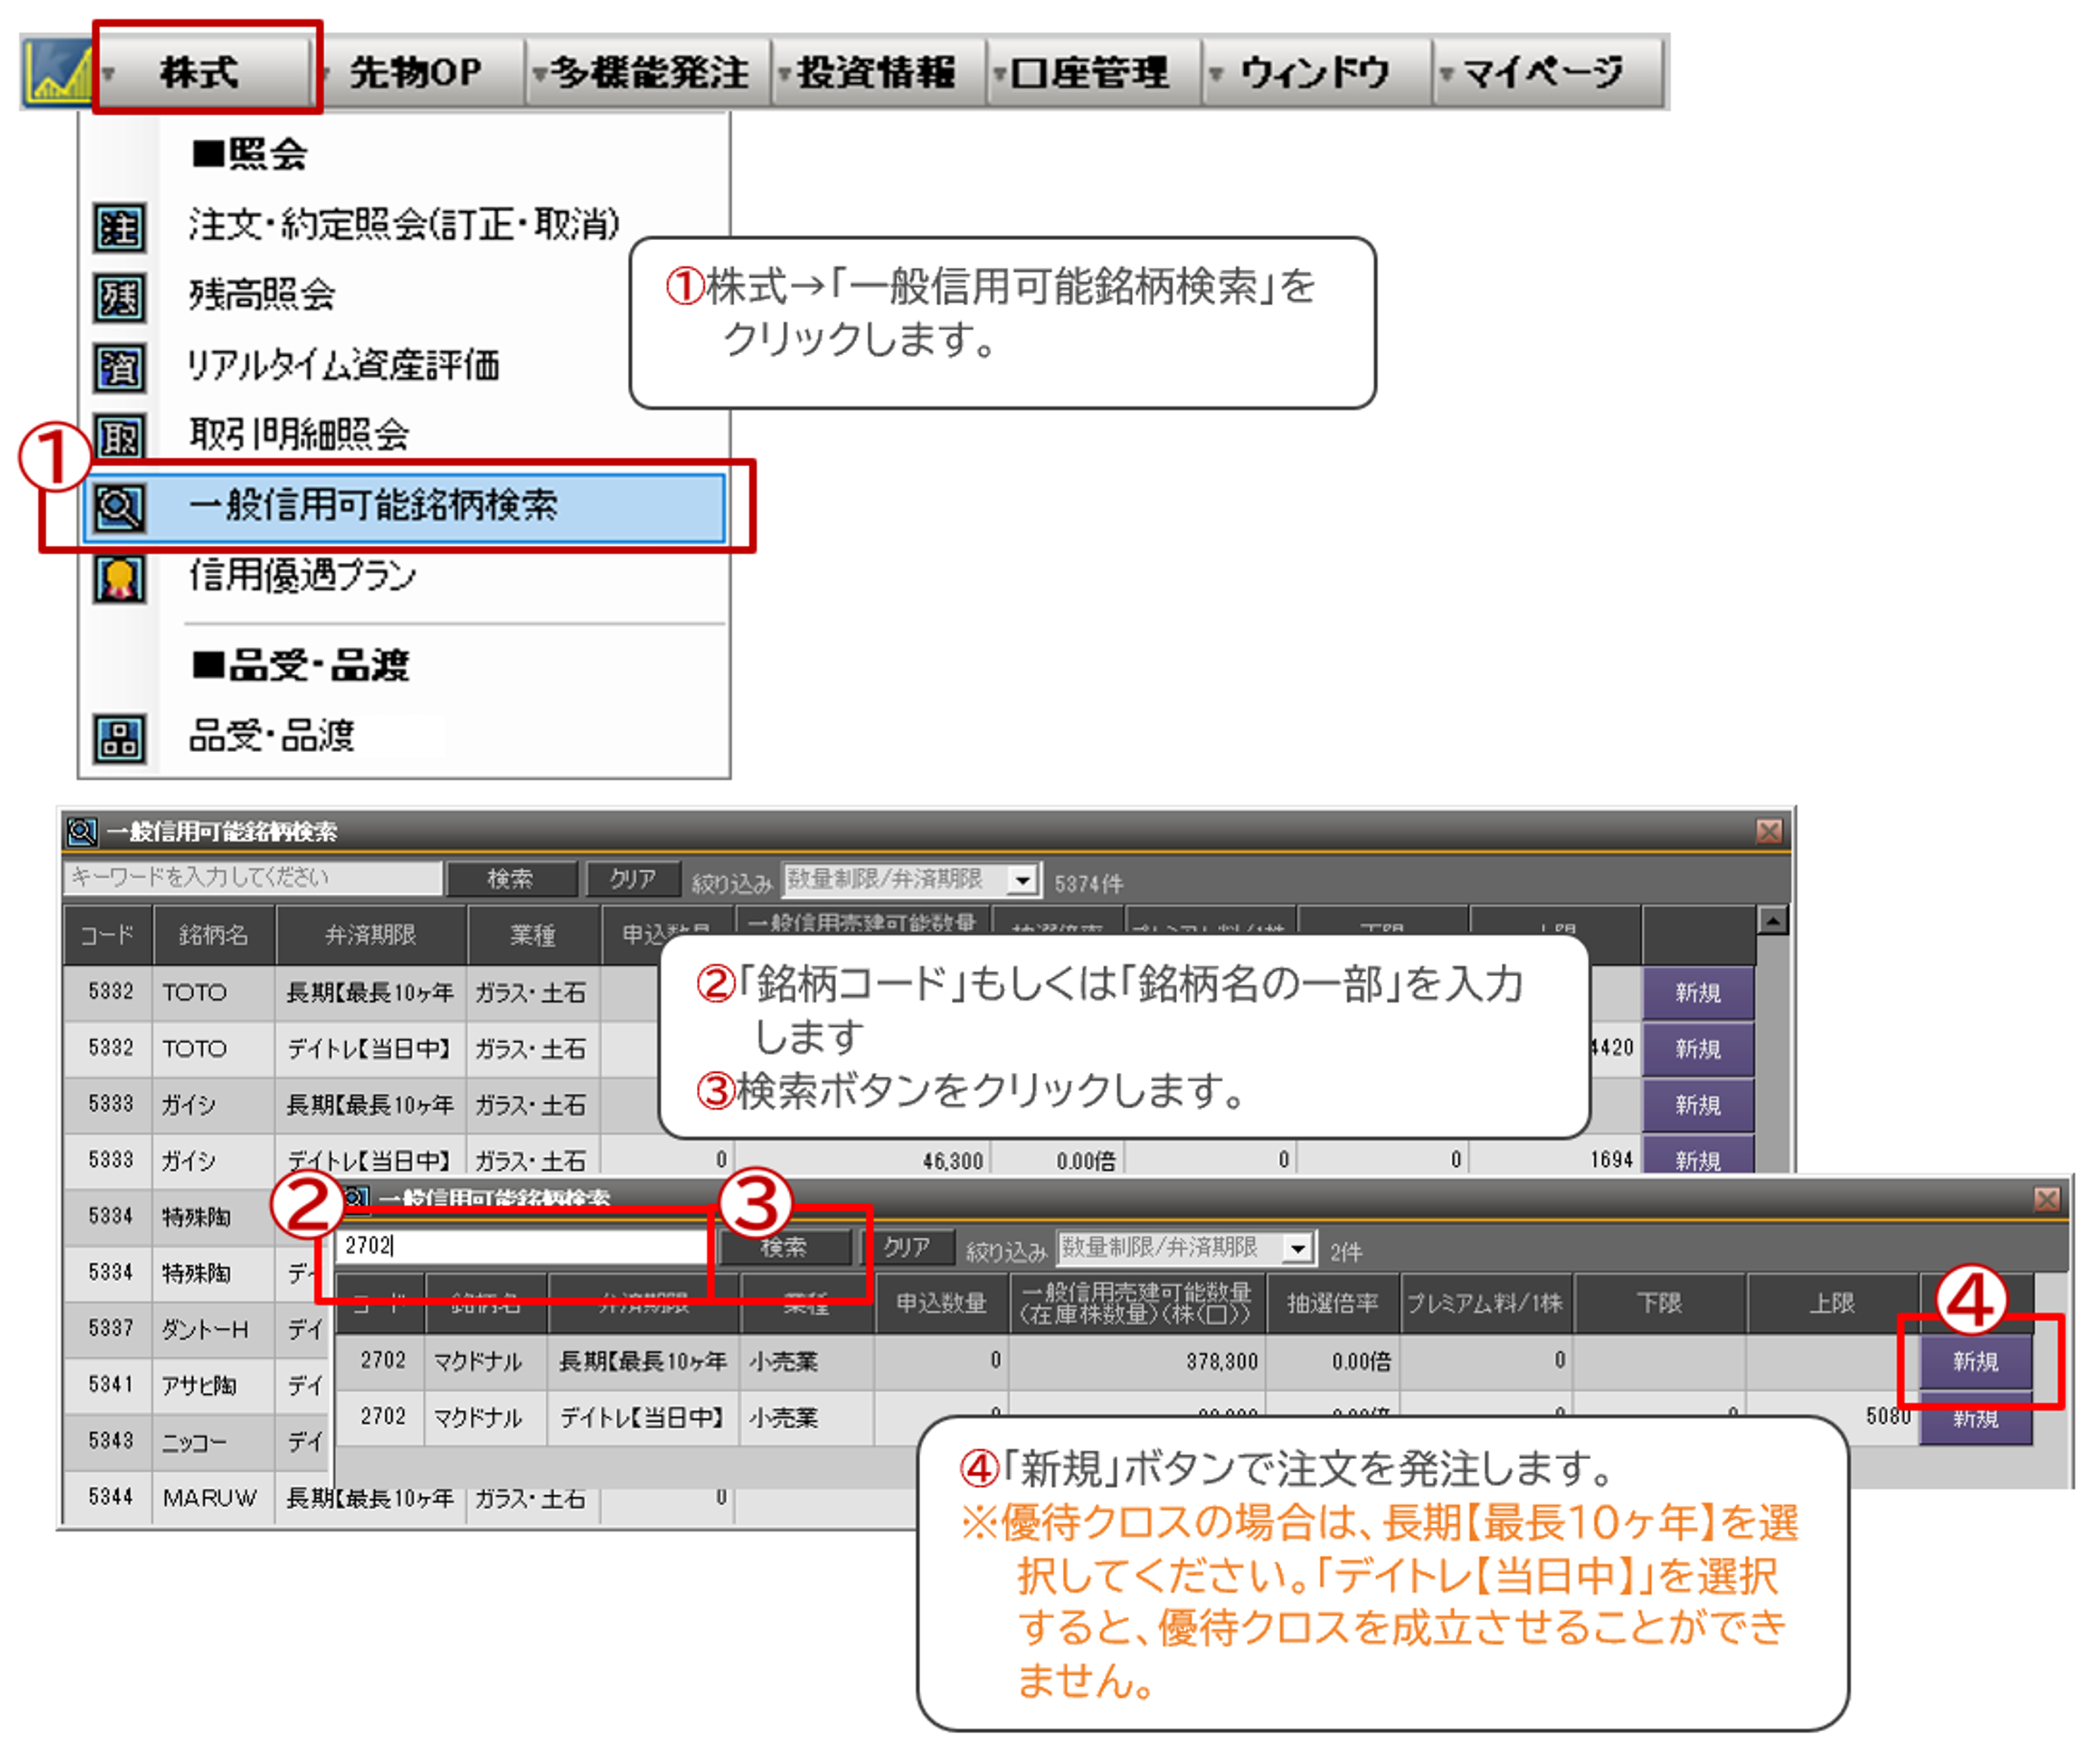This screenshot has width=2100, height=1748.
Task: Click scrollbar up arrow in back results table
Action: (x=1772, y=919)
